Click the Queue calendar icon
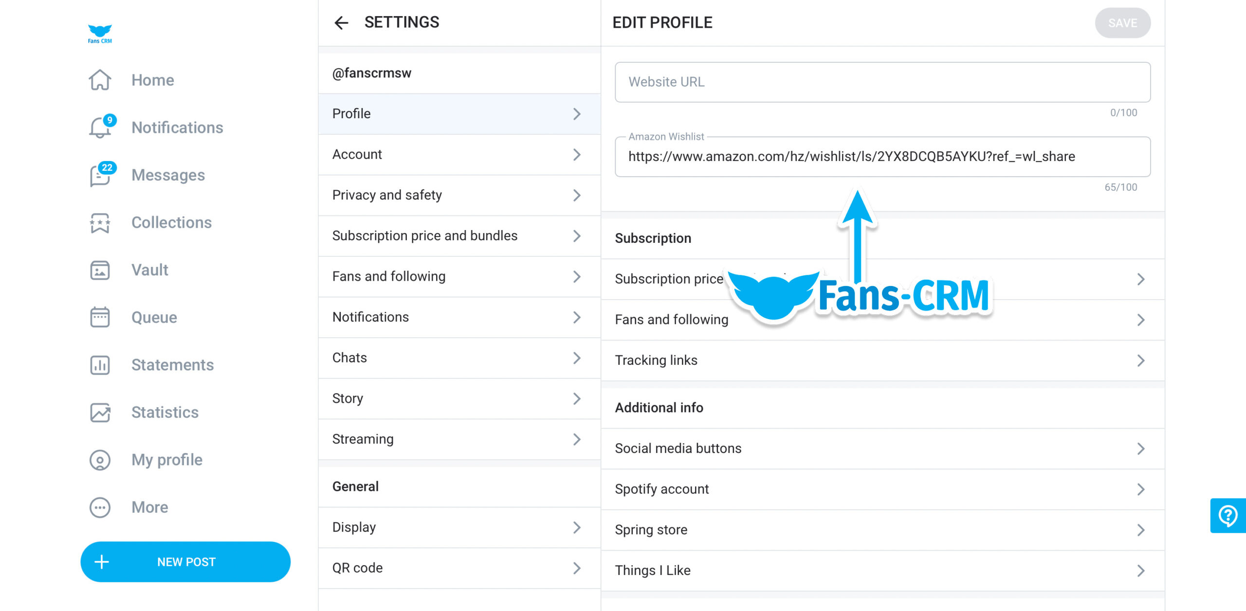The height and width of the screenshot is (611, 1246). pos(100,318)
